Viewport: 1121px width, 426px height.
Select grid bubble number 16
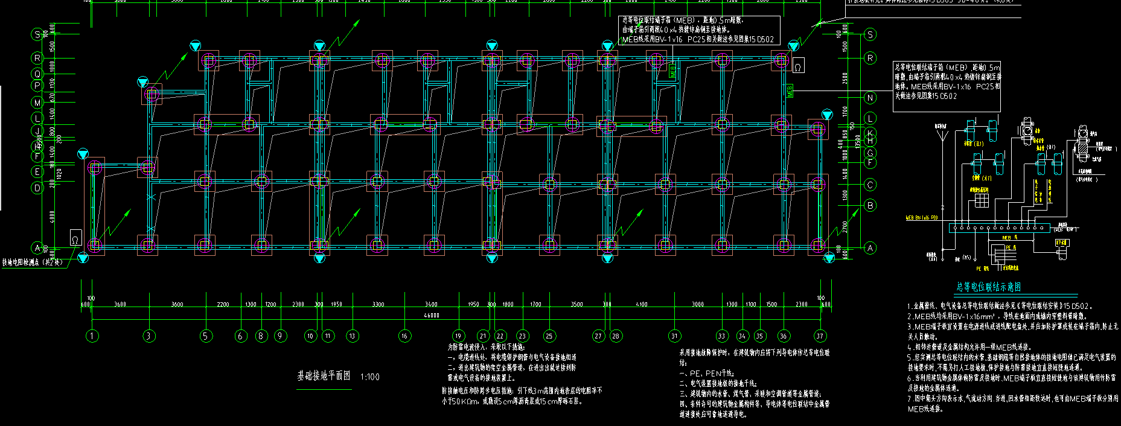tap(404, 335)
